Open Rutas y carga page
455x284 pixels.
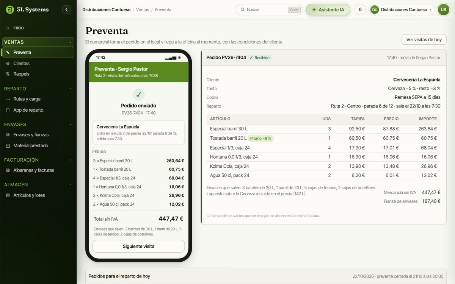(38, 99)
